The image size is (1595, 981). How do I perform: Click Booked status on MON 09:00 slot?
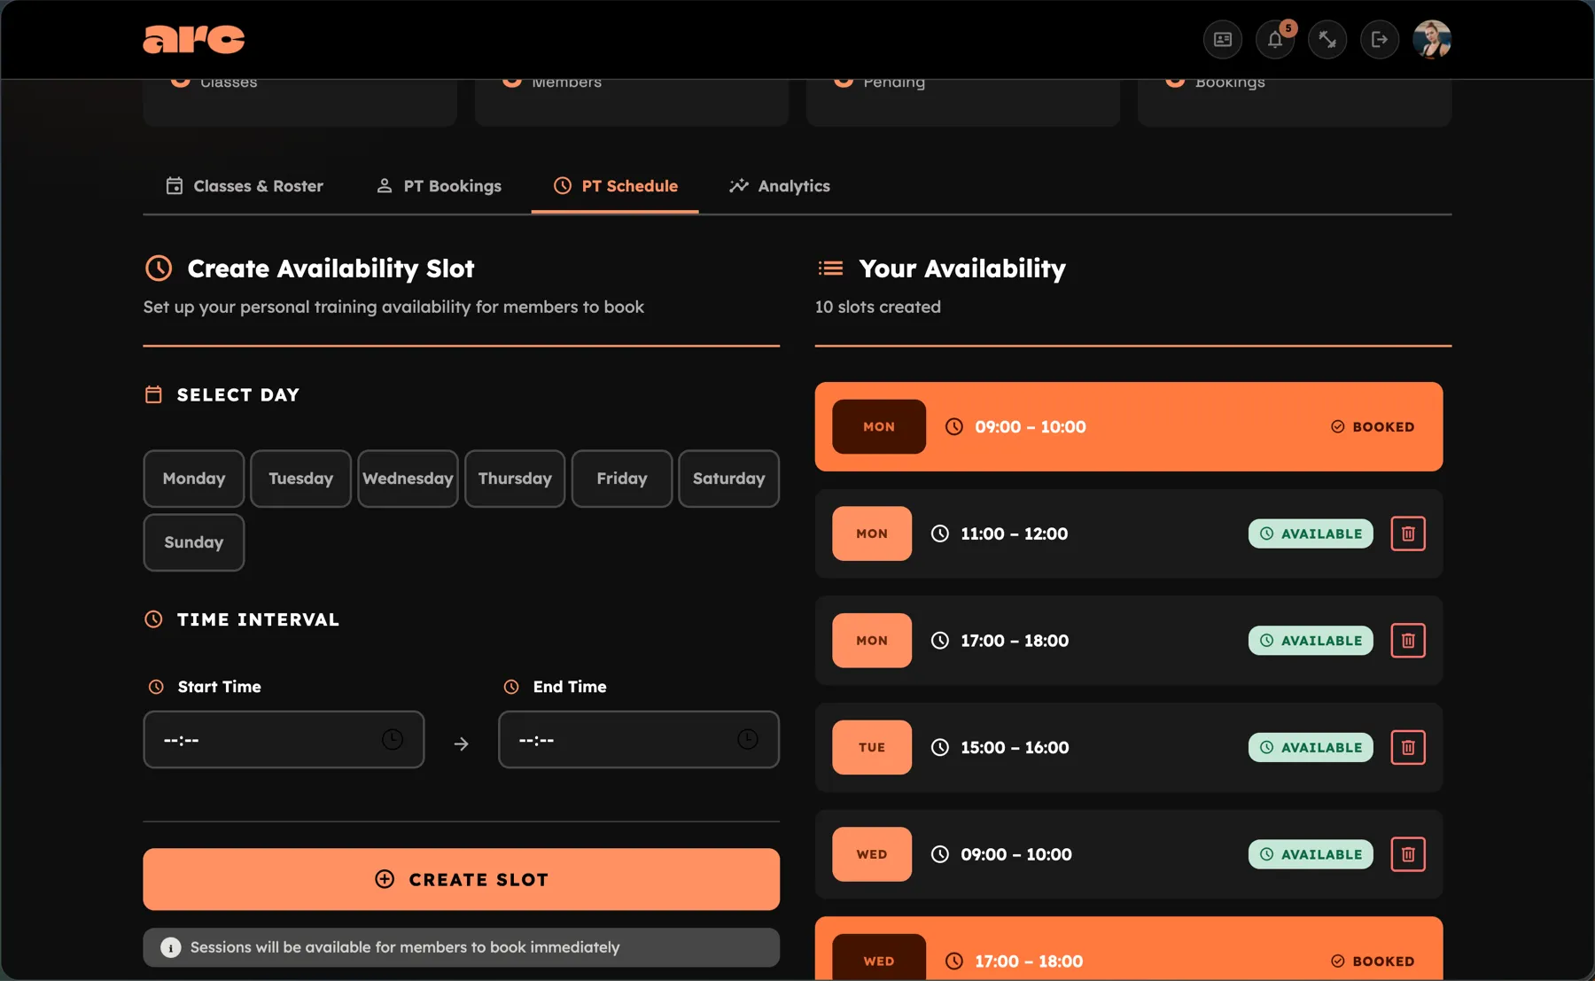(1373, 427)
